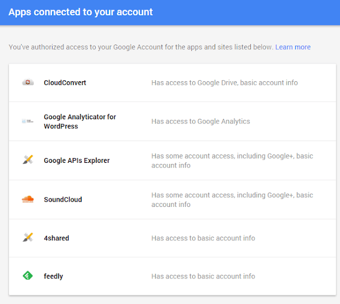Click the green feedly icon
The width and height of the screenshot is (340, 304).
click(x=28, y=276)
